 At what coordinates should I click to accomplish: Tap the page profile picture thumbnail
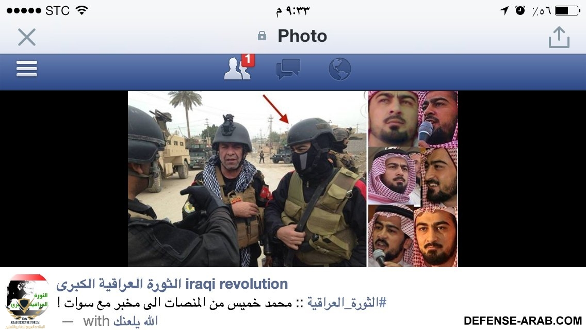click(27, 301)
